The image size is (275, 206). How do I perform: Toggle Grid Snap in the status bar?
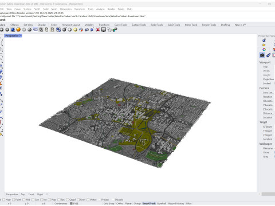pos(109,204)
